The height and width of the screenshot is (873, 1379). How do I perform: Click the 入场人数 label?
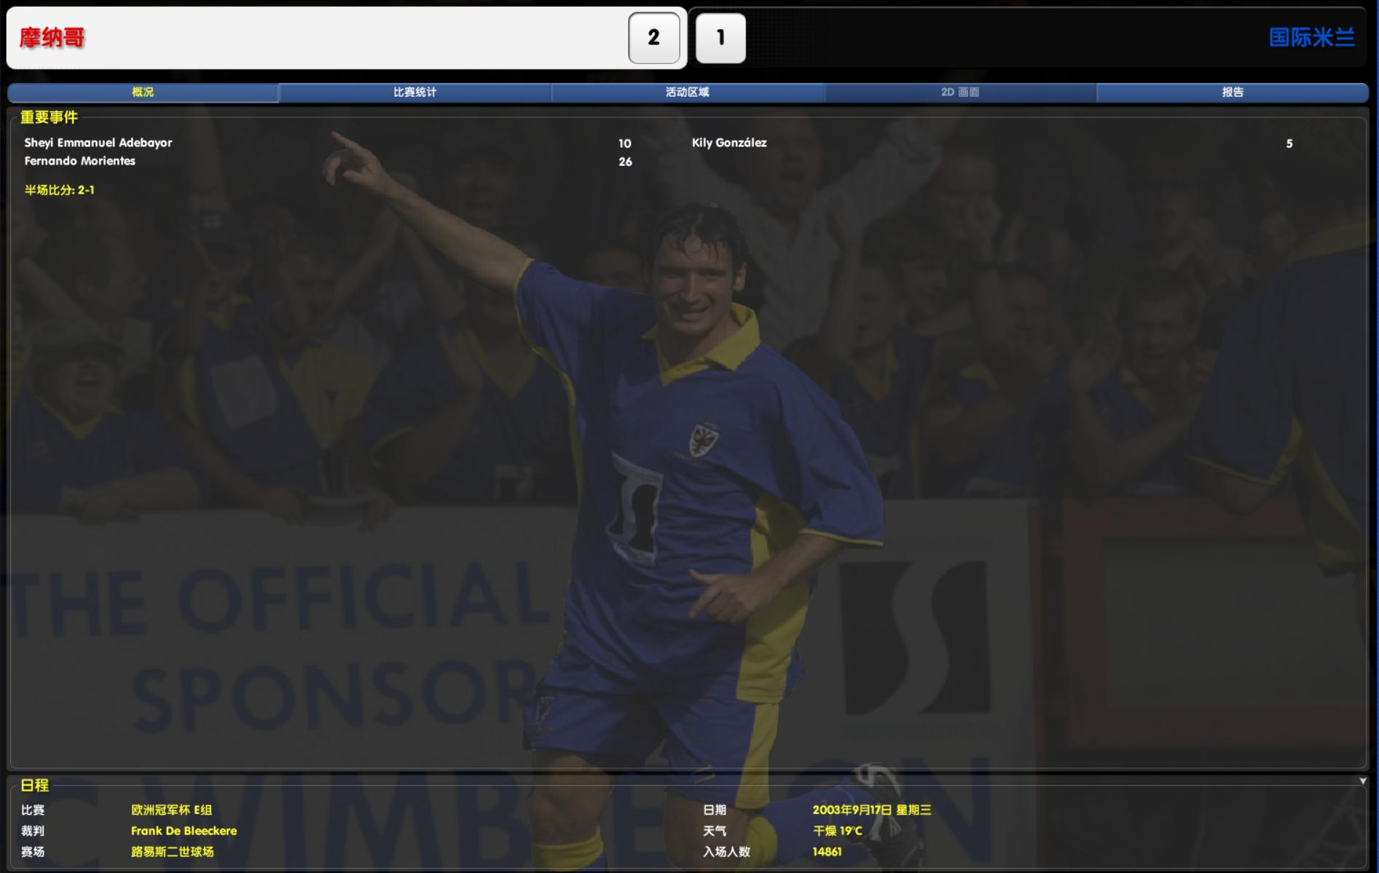tap(726, 851)
